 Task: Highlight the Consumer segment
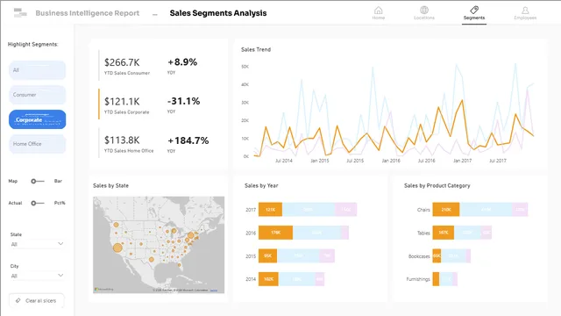[x=37, y=95]
